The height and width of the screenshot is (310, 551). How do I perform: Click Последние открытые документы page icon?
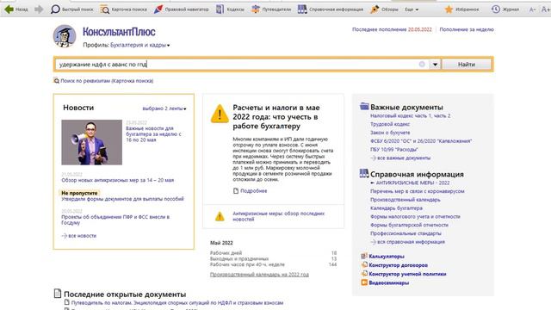pos(58,293)
